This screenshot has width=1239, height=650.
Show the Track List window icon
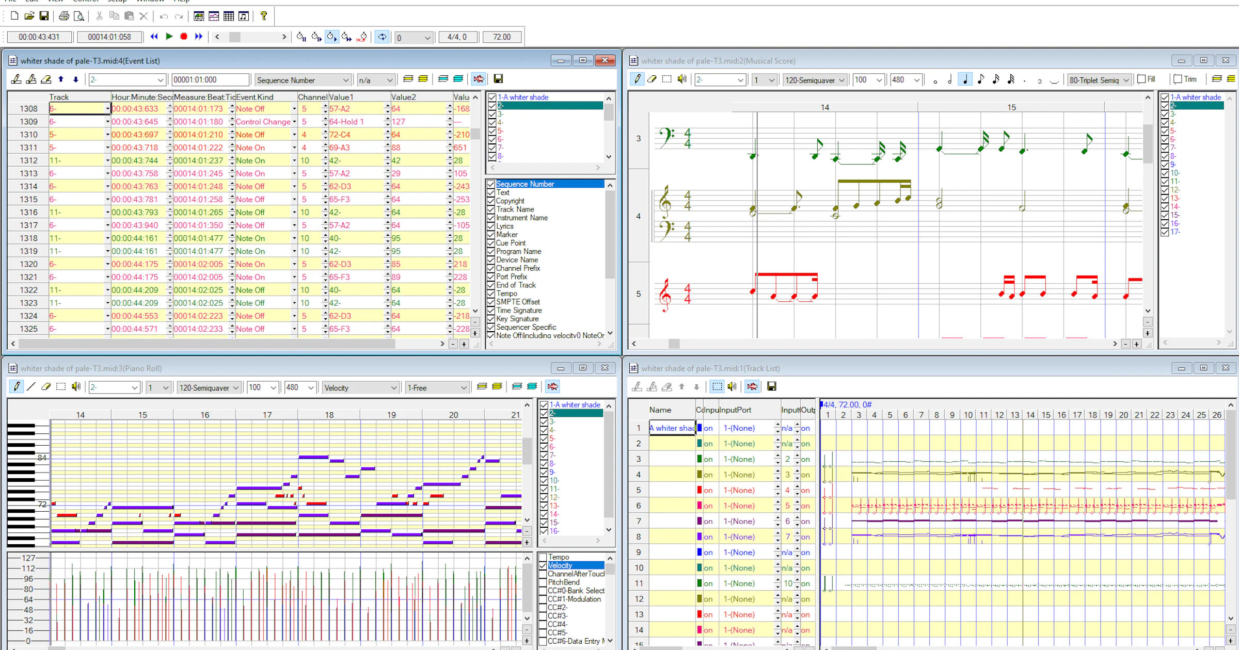pos(199,16)
